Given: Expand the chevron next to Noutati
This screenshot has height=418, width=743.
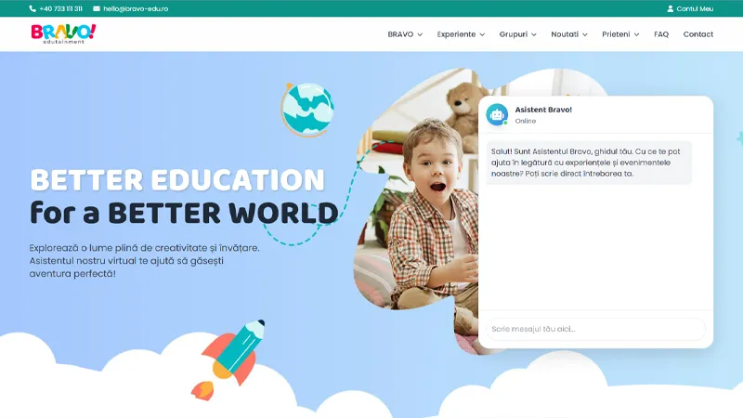Looking at the screenshot, I should pos(585,34).
